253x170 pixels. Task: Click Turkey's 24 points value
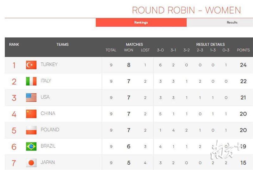point(243,65)
